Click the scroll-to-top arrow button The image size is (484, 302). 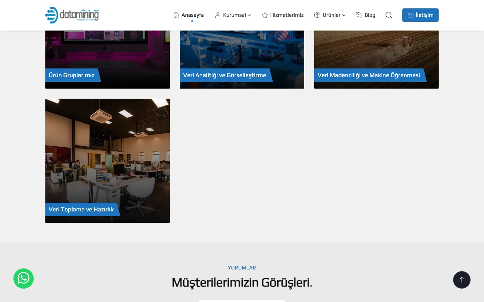point(462,280)
